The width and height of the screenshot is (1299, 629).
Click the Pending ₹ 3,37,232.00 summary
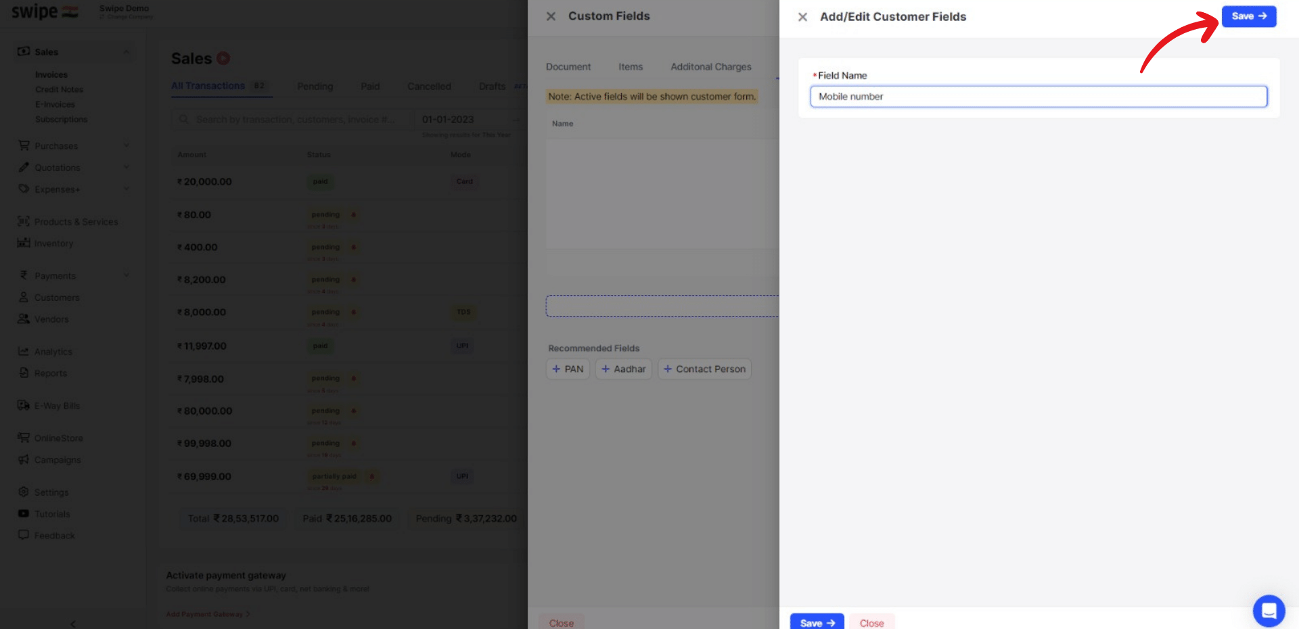[466, 519]
